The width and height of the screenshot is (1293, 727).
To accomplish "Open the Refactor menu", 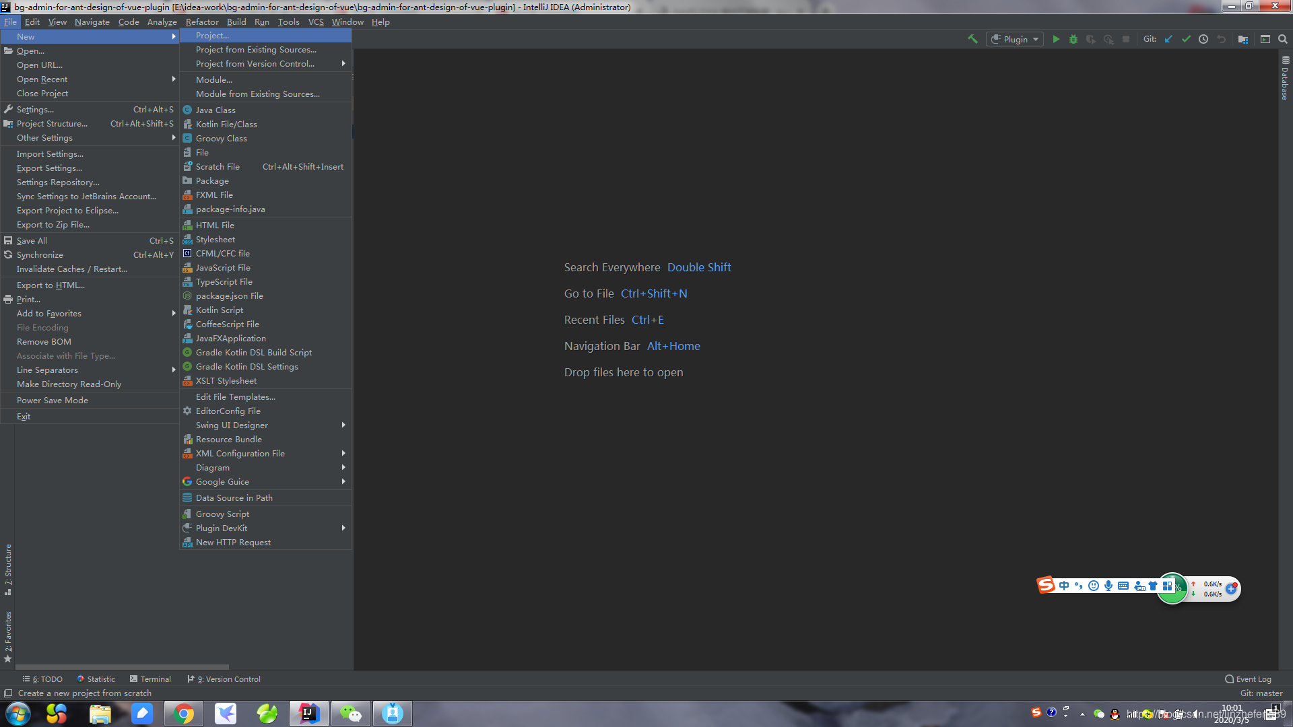I will coord(202,22).
